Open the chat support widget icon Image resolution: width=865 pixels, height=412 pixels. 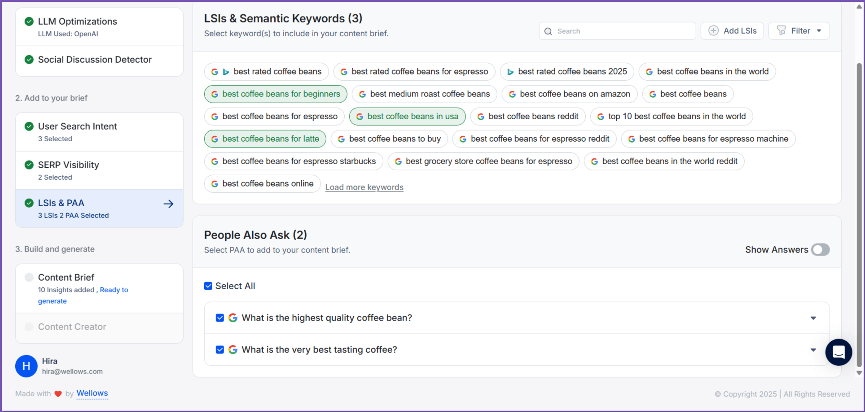(838, 352)
